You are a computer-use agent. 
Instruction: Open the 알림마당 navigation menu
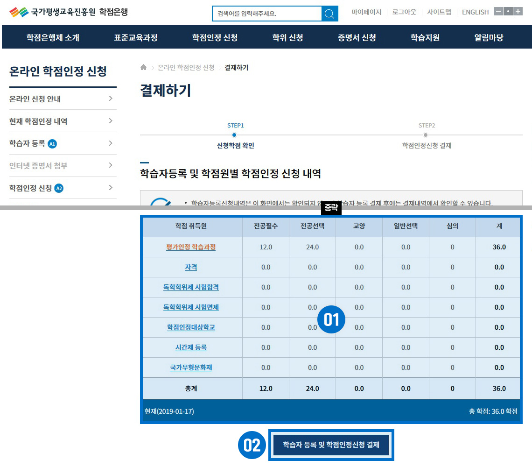click(x=489, y=38)
